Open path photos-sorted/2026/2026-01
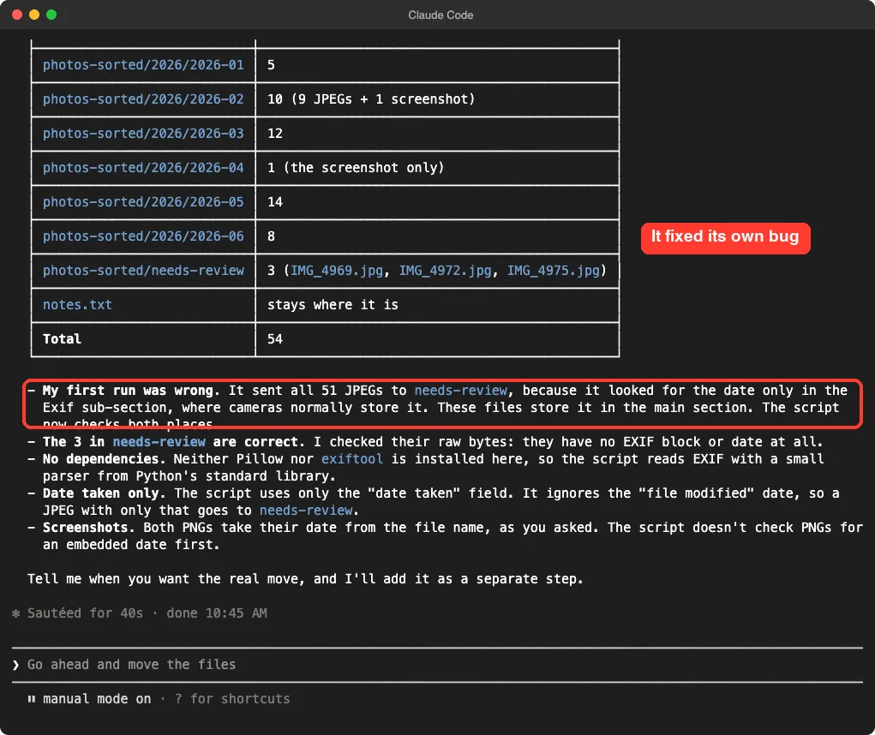Viewport: 875px width, 735px height. [143, 65]
